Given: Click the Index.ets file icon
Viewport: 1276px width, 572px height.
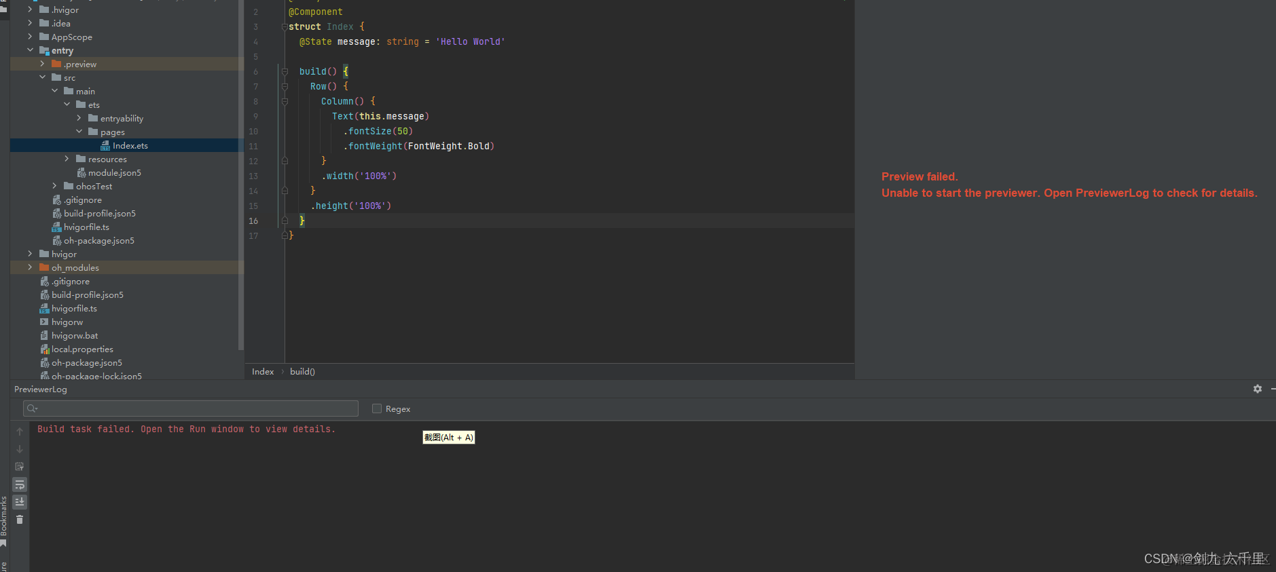Looking at the screenshot, I should [105, 145].
